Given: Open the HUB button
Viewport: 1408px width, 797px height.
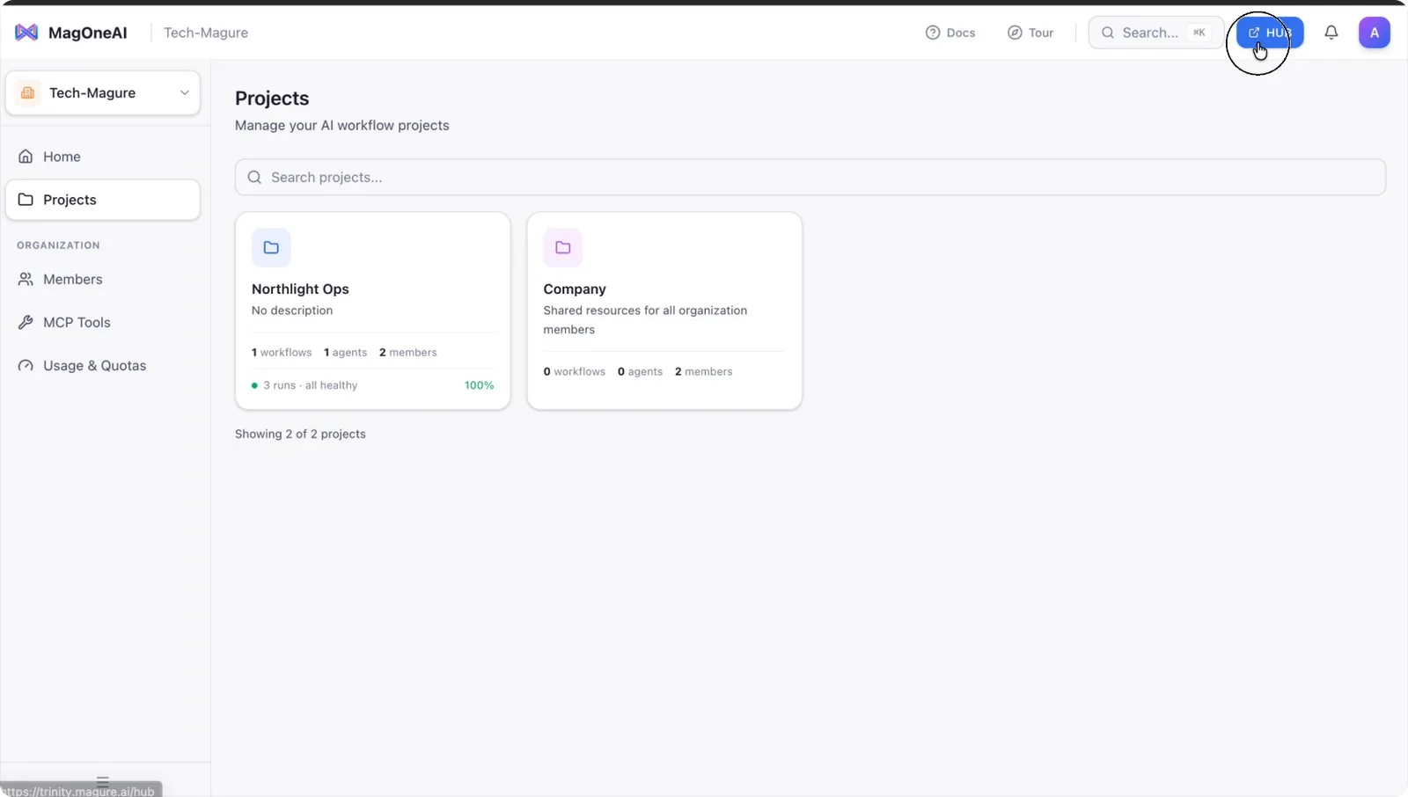Looking at the screenshot, I should tap(1270, 33).
